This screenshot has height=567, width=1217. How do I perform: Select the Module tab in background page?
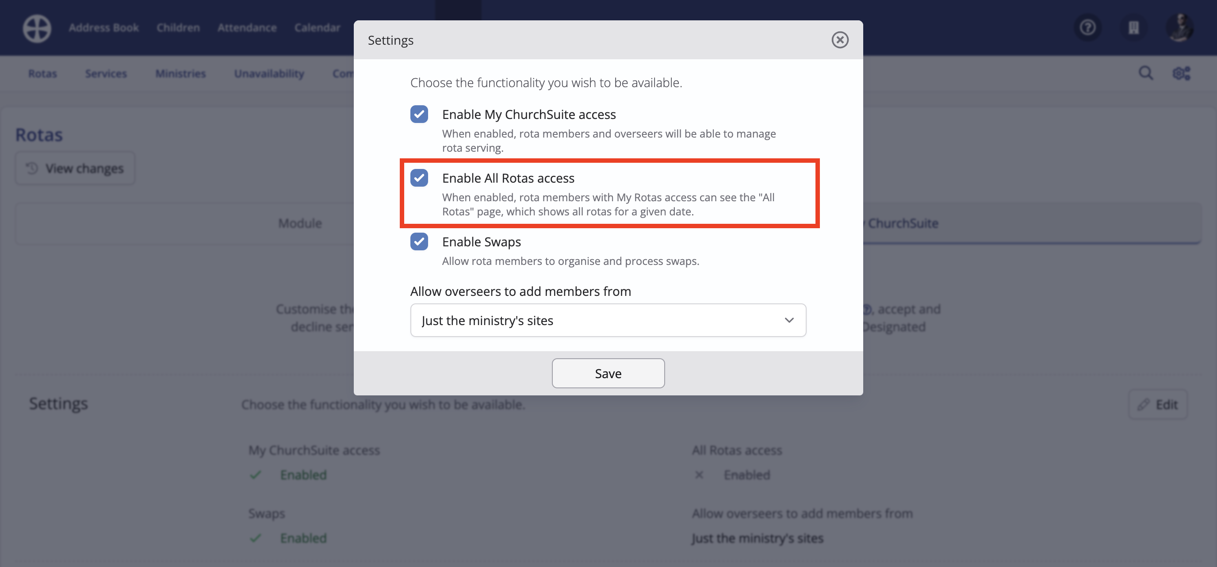[300, 223]
